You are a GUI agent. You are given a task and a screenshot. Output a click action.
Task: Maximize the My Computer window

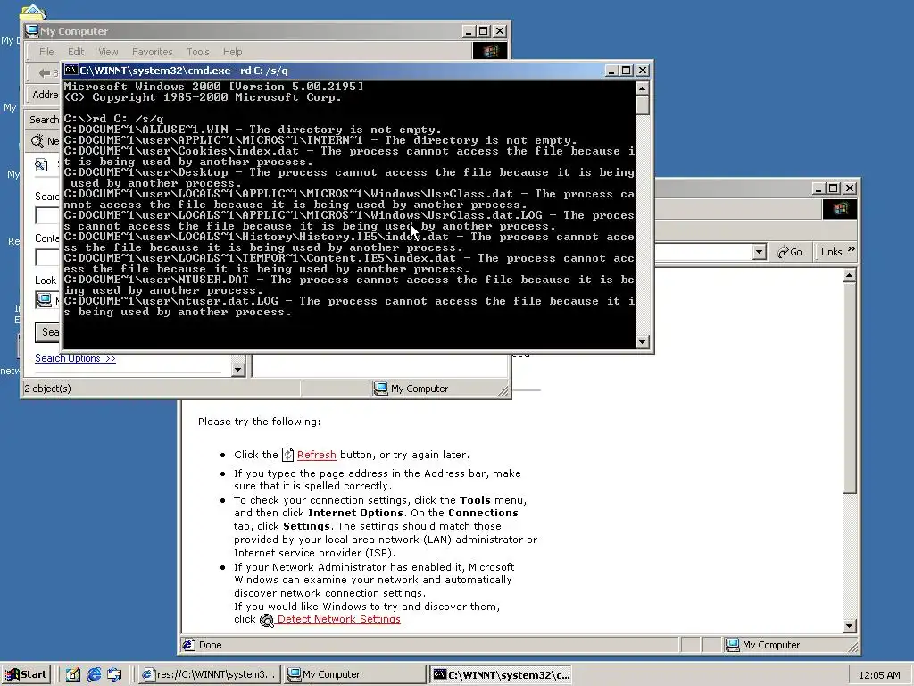tap(484, 31)
